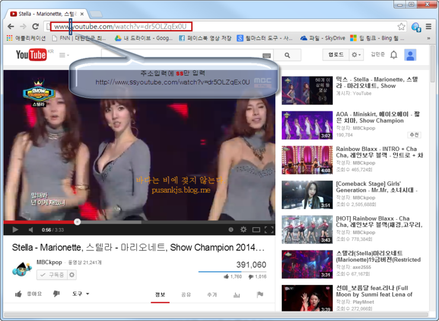Viewport: 439px width, 321px height.
Task: Click the browser back arrow
Action: 11,27
